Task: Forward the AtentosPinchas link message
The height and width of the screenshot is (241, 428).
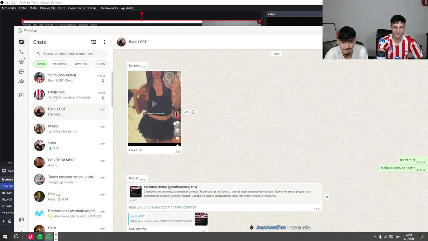Action: click(x=326, y=197)
